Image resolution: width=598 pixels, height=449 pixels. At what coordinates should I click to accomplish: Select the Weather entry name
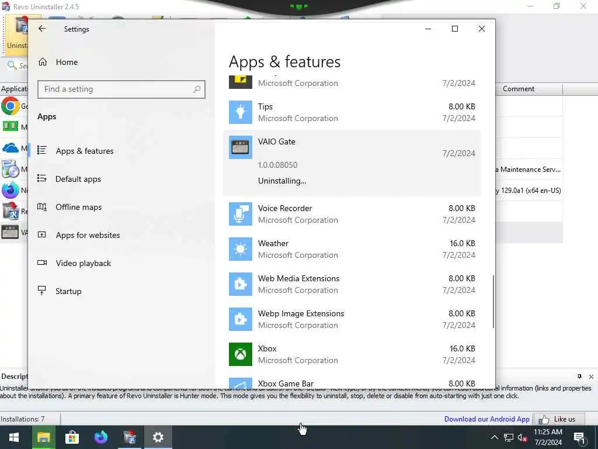coord(273,243)
